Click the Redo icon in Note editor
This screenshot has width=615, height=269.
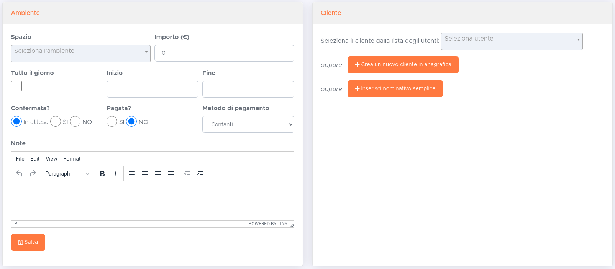(x=33, y=174)
